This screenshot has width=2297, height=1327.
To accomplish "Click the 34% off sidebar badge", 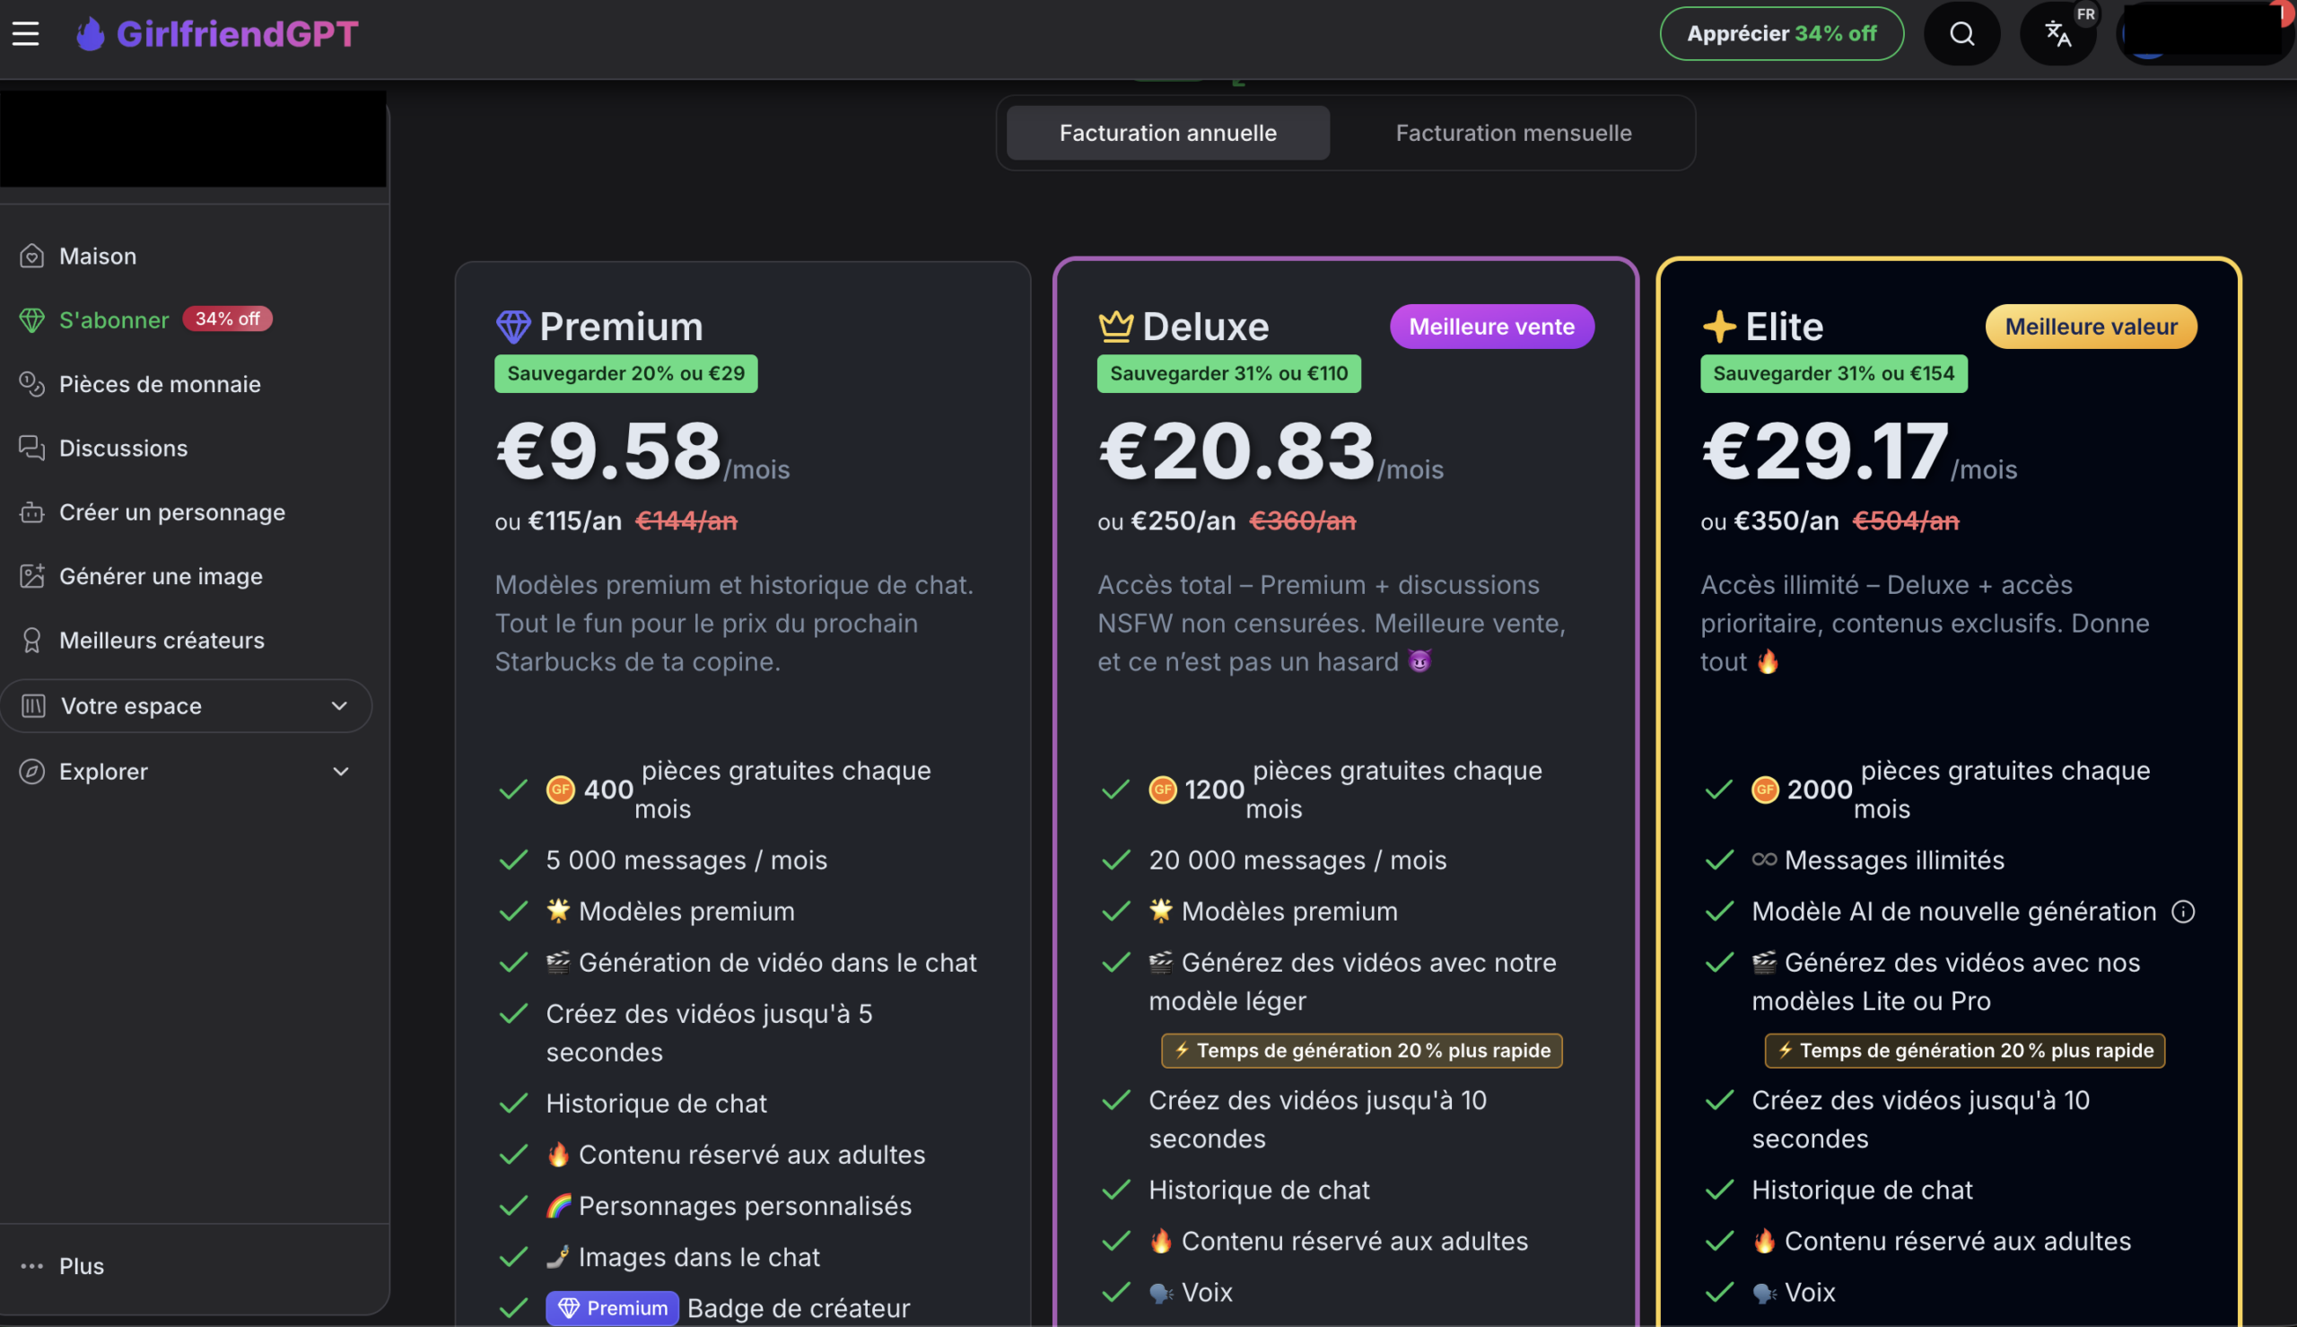I will [x=227, y=319].
